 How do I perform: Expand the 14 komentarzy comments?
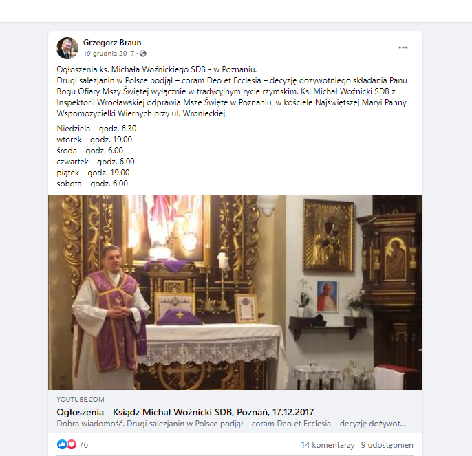click(328, 445)
